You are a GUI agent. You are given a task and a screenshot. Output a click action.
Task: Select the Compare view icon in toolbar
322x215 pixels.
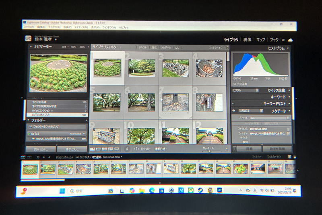[x=104, y=149]
